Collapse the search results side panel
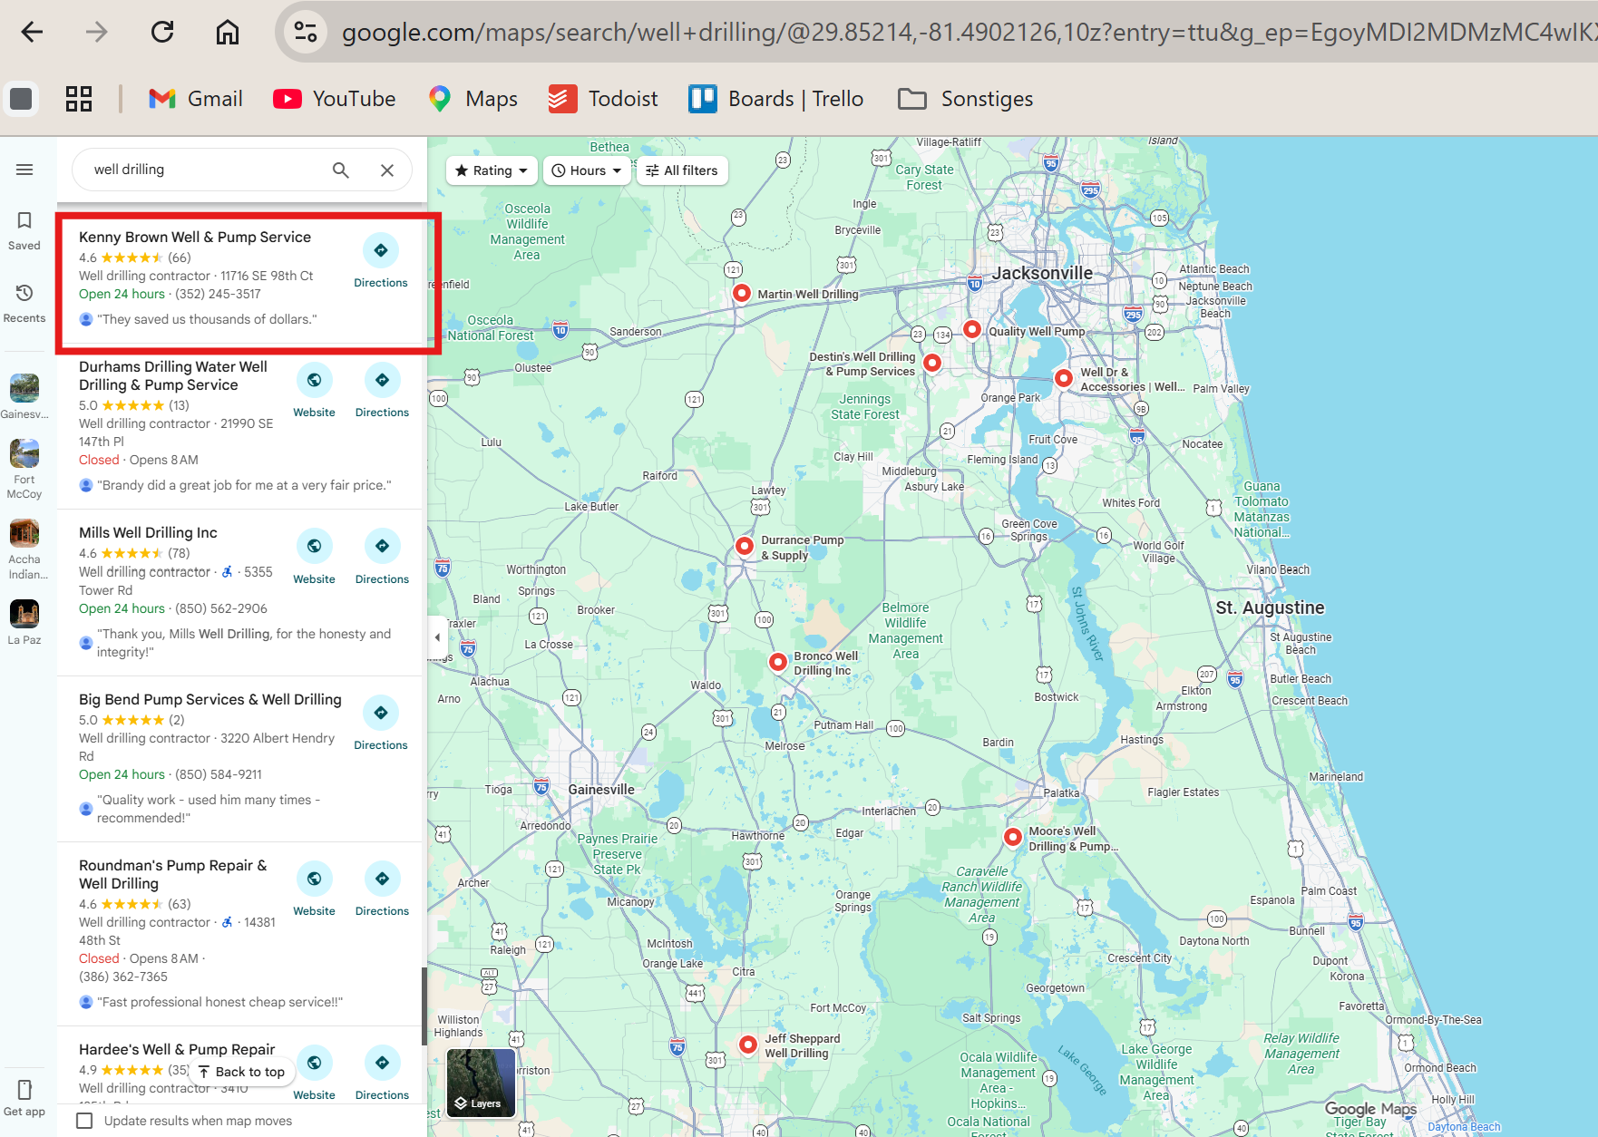The width and height of the screenshot is (1598, 1137). (437, 637)
